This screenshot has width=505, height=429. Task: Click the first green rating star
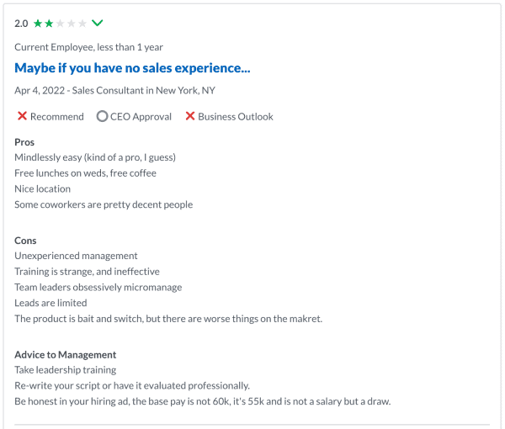point(38,23)
